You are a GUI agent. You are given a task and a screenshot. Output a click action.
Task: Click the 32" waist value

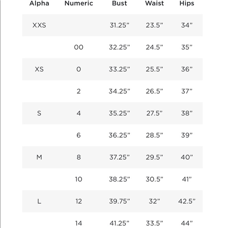[x=154, y=201]
